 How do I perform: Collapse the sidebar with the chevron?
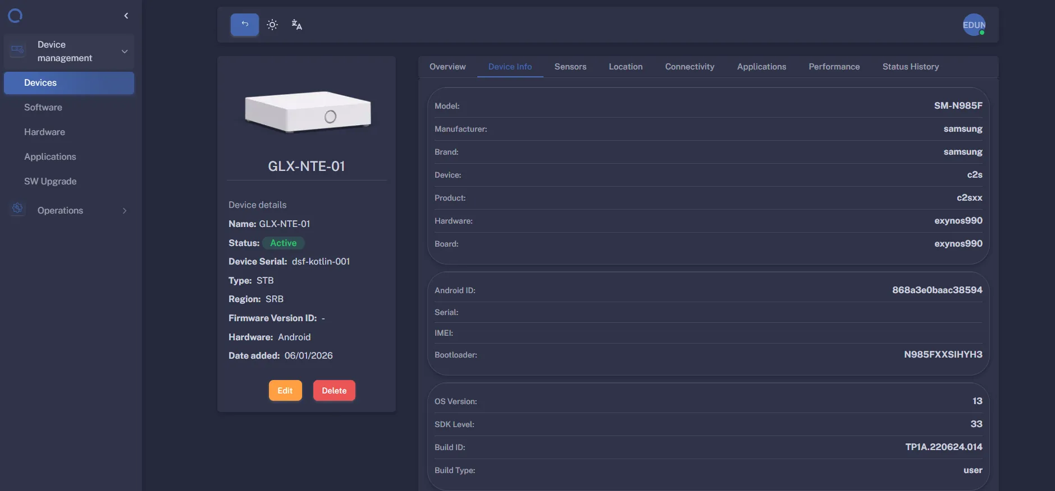[x=126, y=16]
